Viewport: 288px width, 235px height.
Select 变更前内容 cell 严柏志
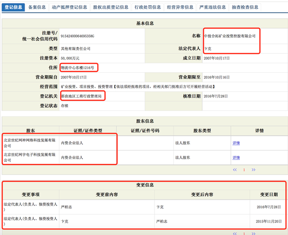point(67,207)
